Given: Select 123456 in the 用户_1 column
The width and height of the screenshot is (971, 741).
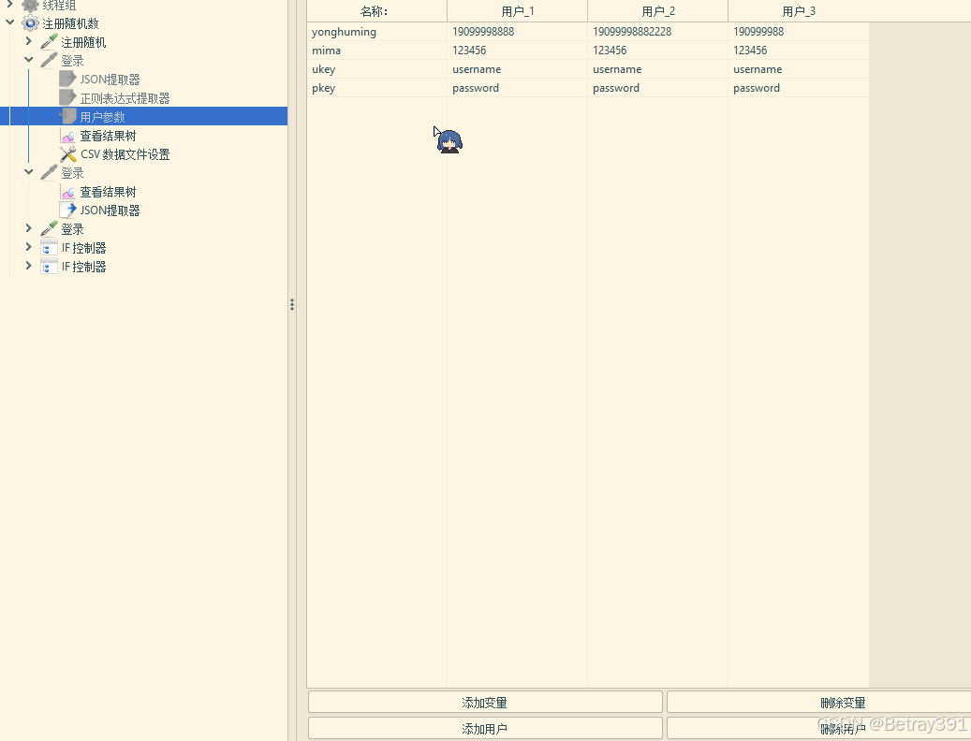Looking at the screenshot, I should 517,51.
